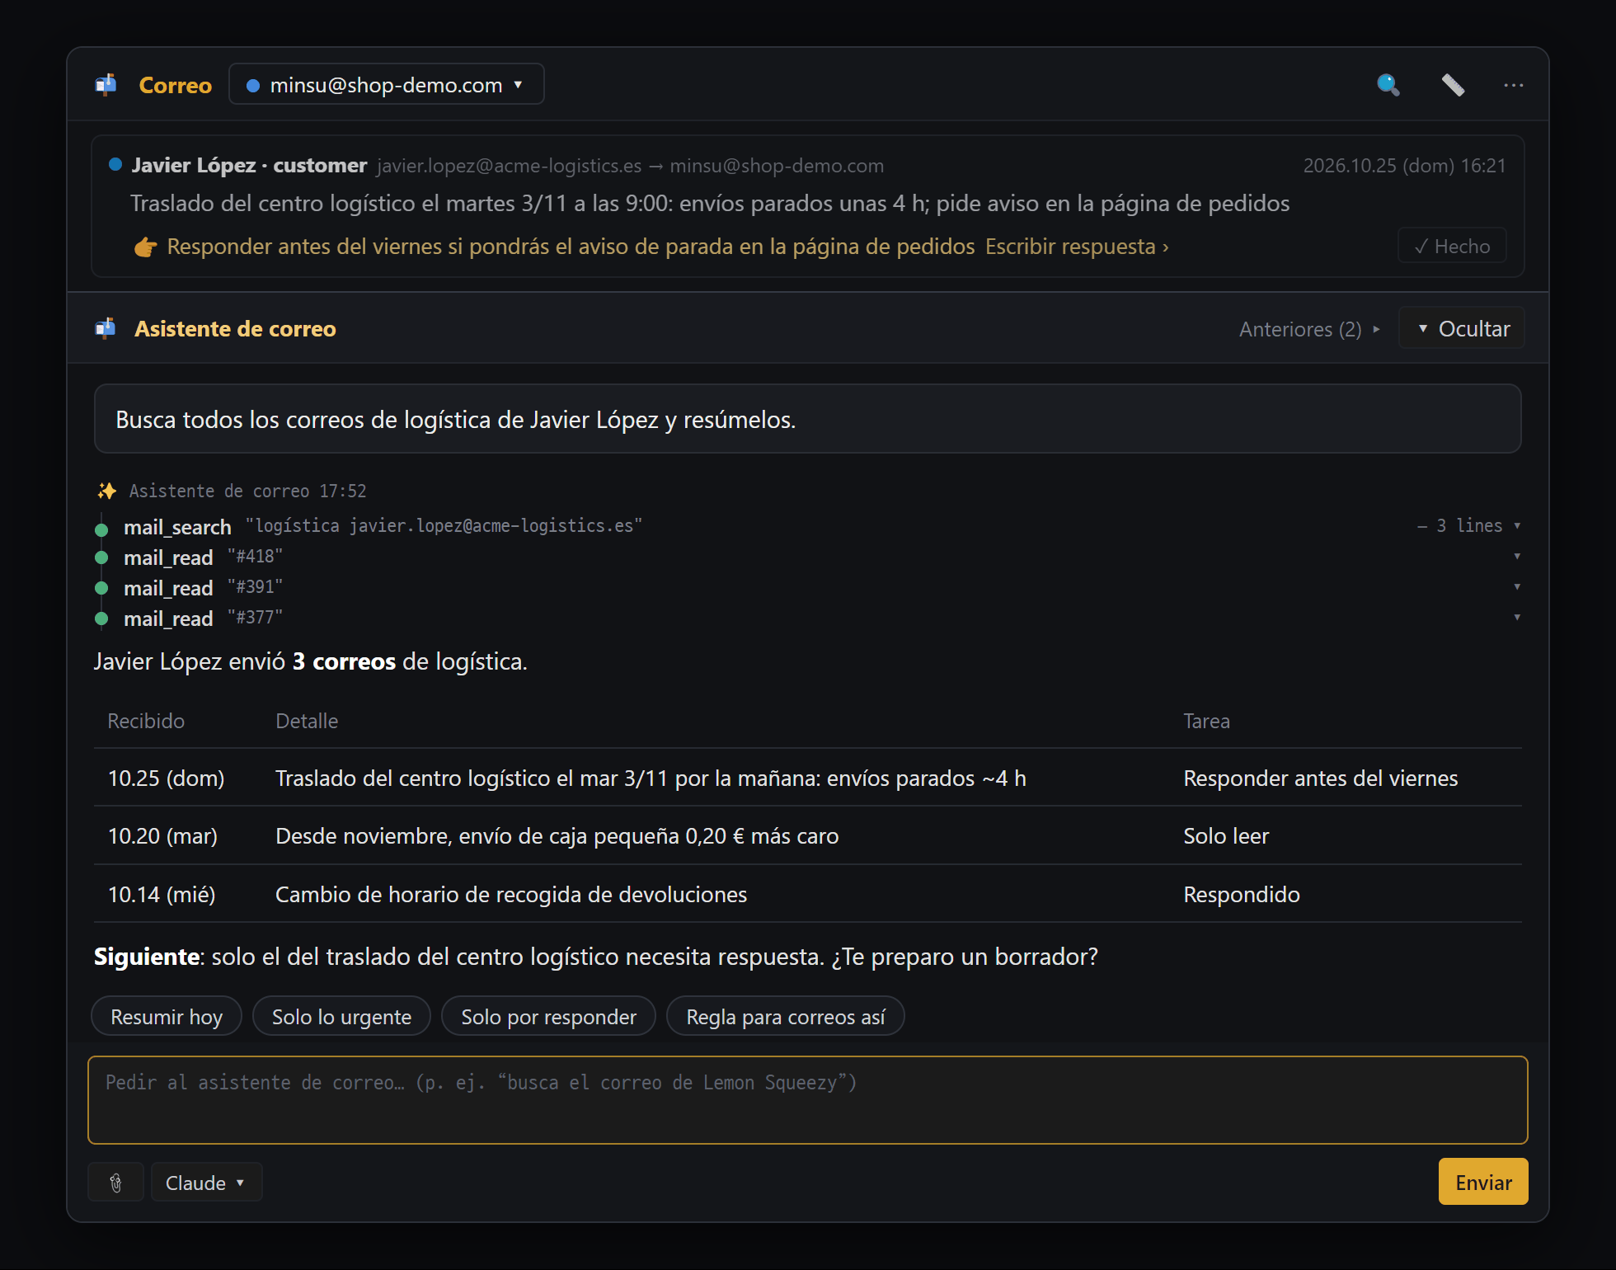Click the sparkle icon beside Asistente de correo 17:52
This screenshot has width=1616, height=1270.
click(107, 491)
